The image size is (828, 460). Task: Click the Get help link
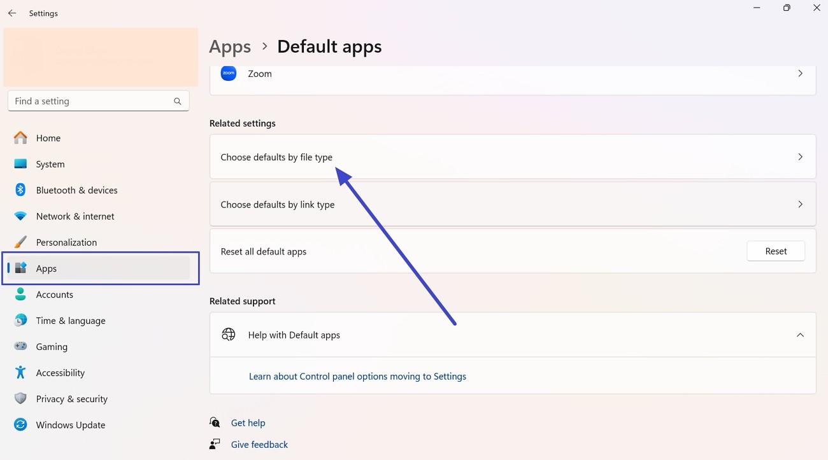tap(248, 423)
